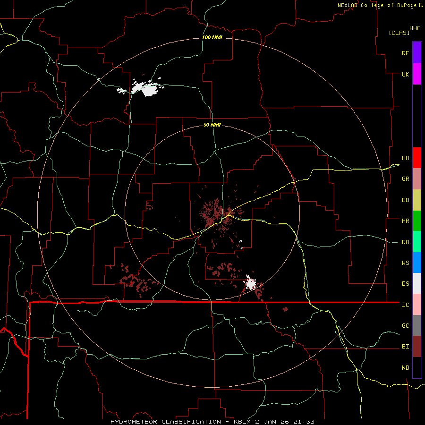
Task: Select the BD yellow legend swatch
Action: [x=417, y=200]
